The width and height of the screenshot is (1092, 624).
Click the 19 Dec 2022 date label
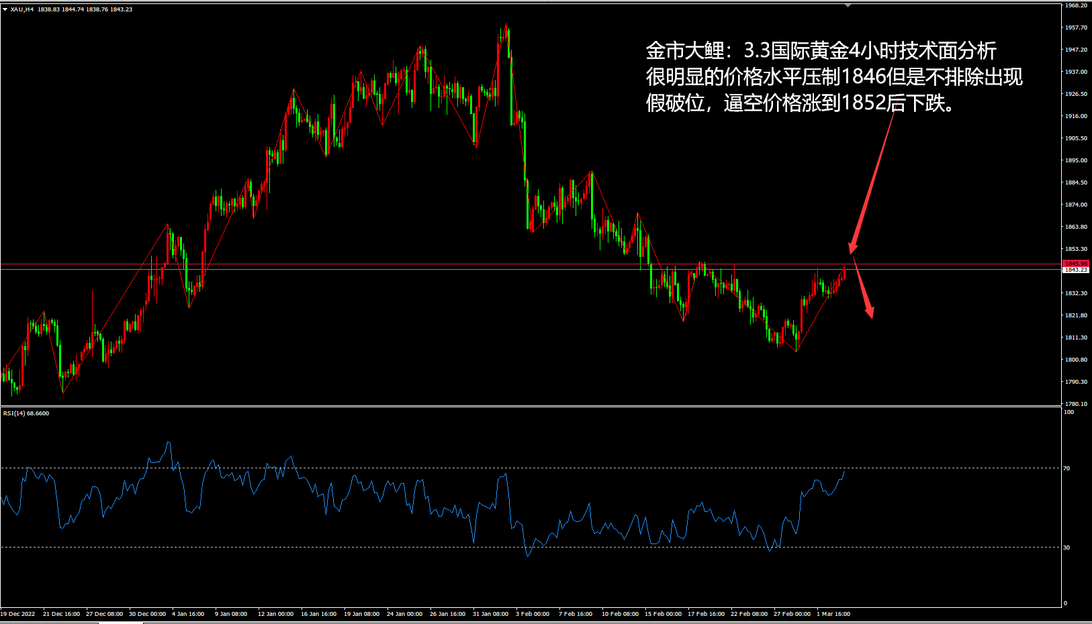click(x=18, y=614)
